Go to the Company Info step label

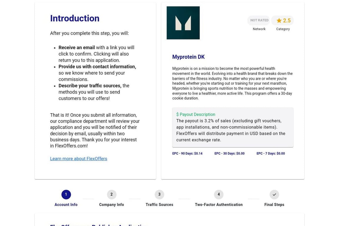click(112, 205)
